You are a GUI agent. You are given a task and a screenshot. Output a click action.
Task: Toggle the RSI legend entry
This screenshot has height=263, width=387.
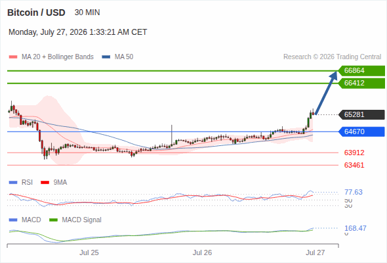[x=21, y=182]
